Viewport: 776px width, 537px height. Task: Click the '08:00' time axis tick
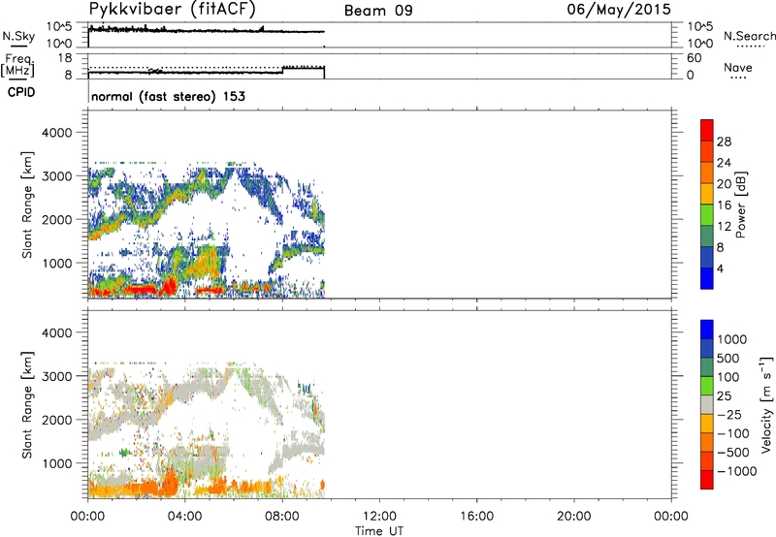282,517
